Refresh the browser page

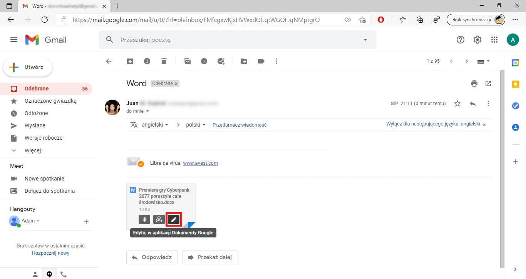[45, 20]
